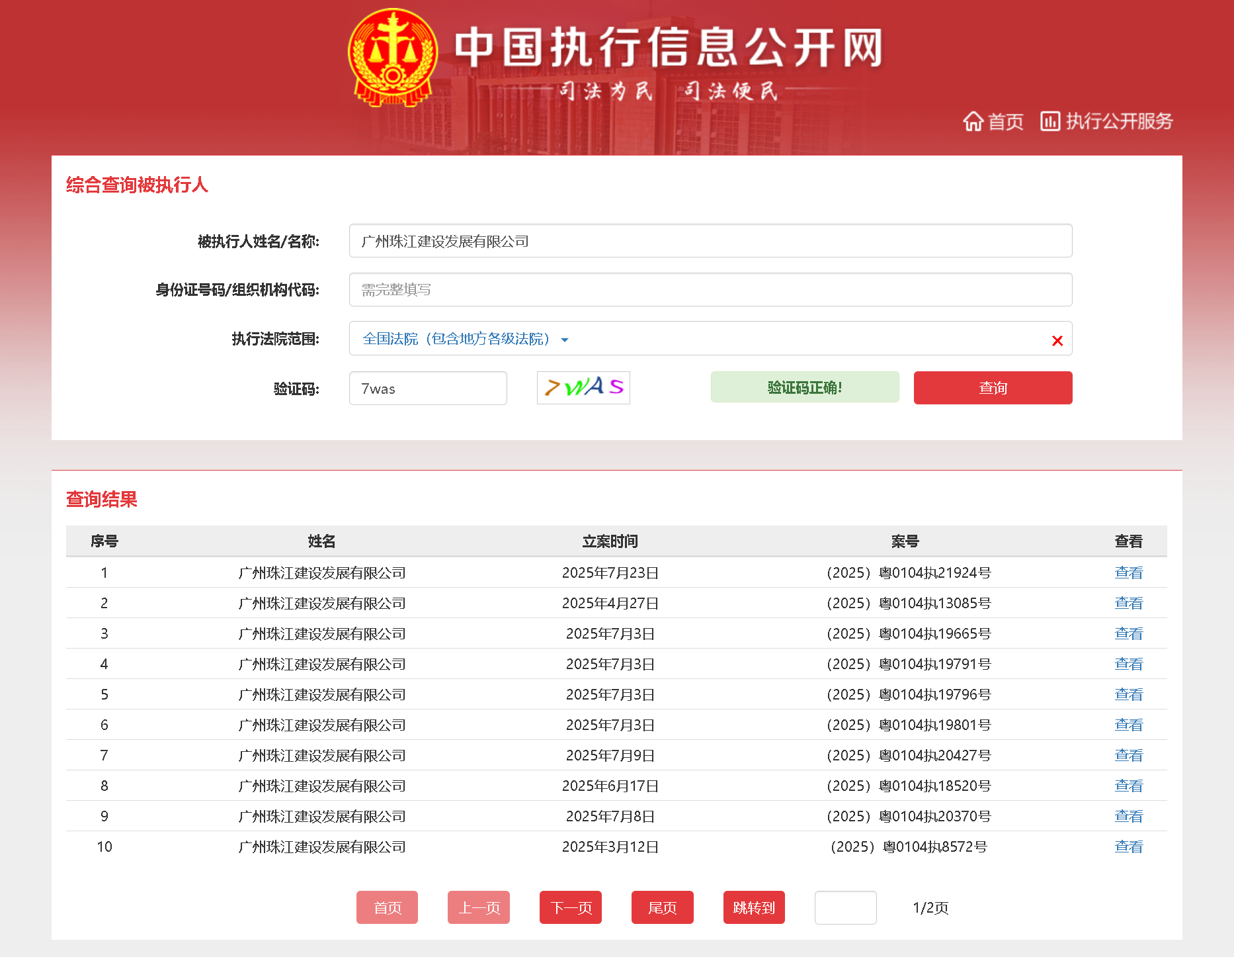Click the red 查询 button
Viewport: 1234px width, 957px height.
993,388
